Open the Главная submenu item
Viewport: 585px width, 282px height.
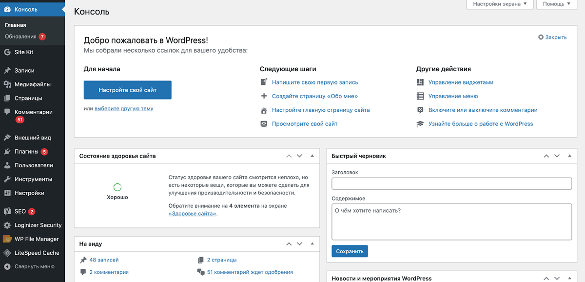click(16, 25)
